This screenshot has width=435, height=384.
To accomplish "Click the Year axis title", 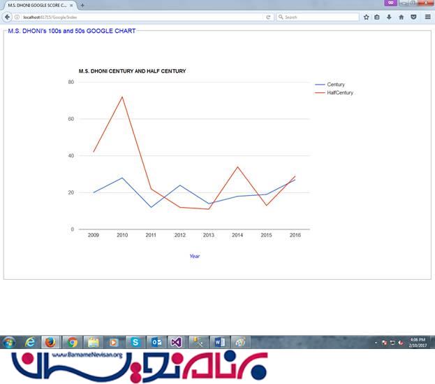I will 195,256.
